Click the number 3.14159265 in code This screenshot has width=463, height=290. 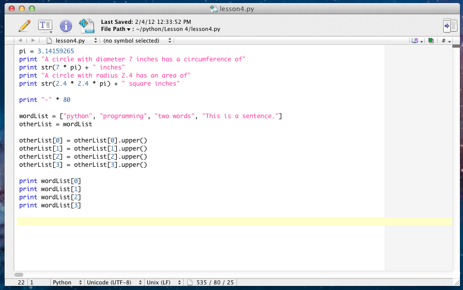point(55,51)
